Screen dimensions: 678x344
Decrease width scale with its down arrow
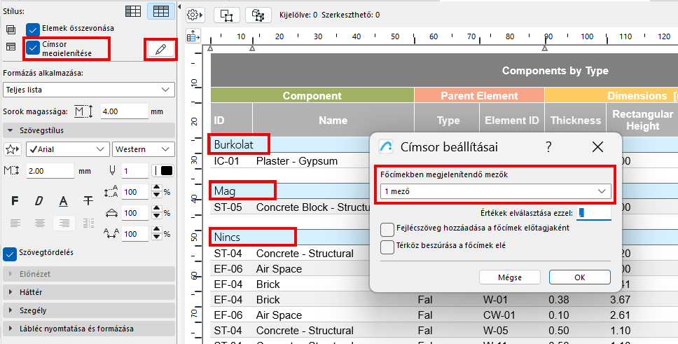click(157, 216)
